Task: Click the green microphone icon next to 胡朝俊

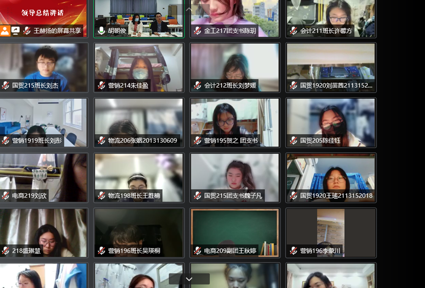Action: (101, 31)
